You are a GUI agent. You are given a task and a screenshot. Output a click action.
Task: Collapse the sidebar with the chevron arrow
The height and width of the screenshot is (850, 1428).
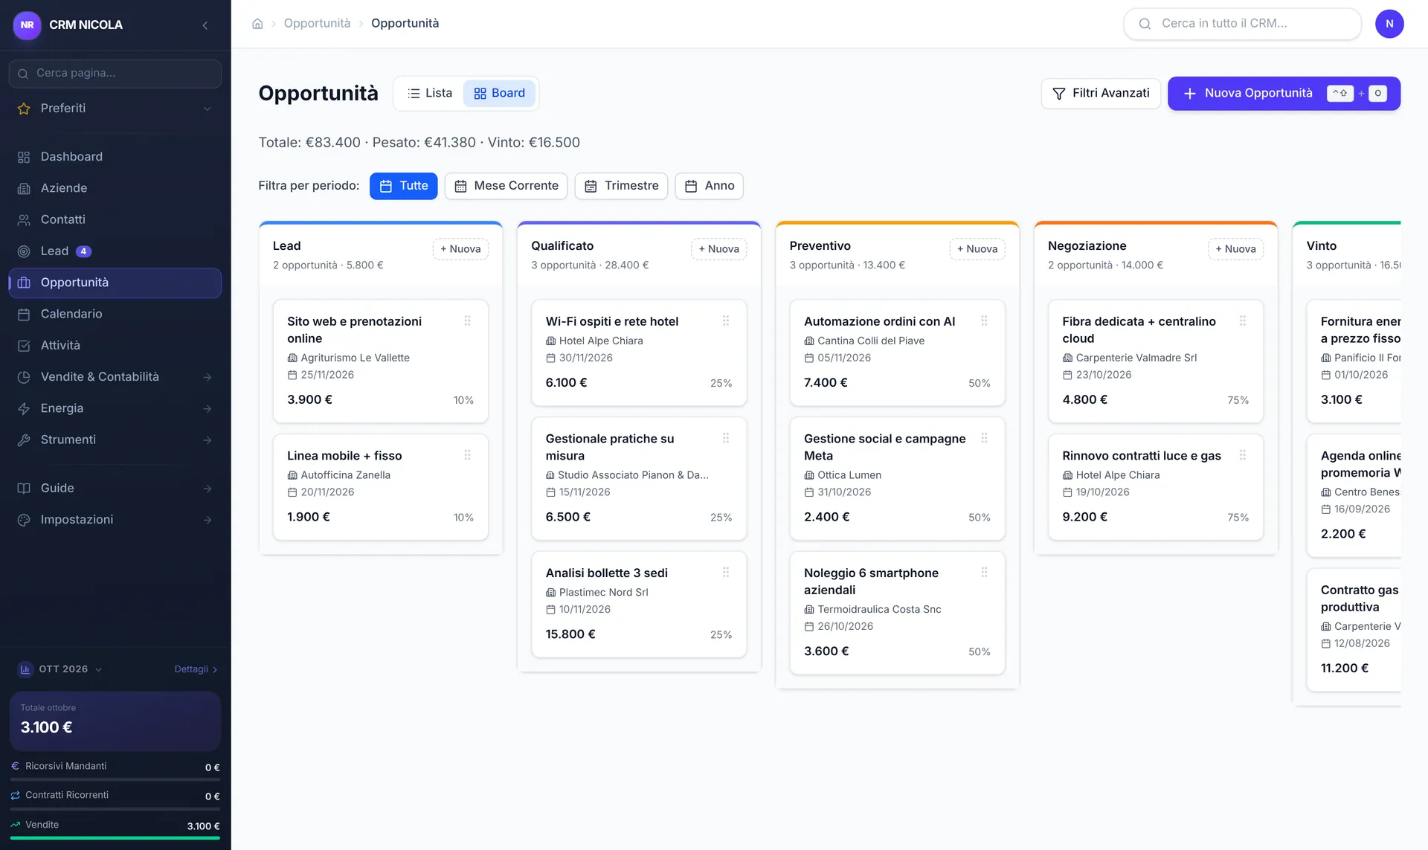pyautogui.click(x=205, y=25)
